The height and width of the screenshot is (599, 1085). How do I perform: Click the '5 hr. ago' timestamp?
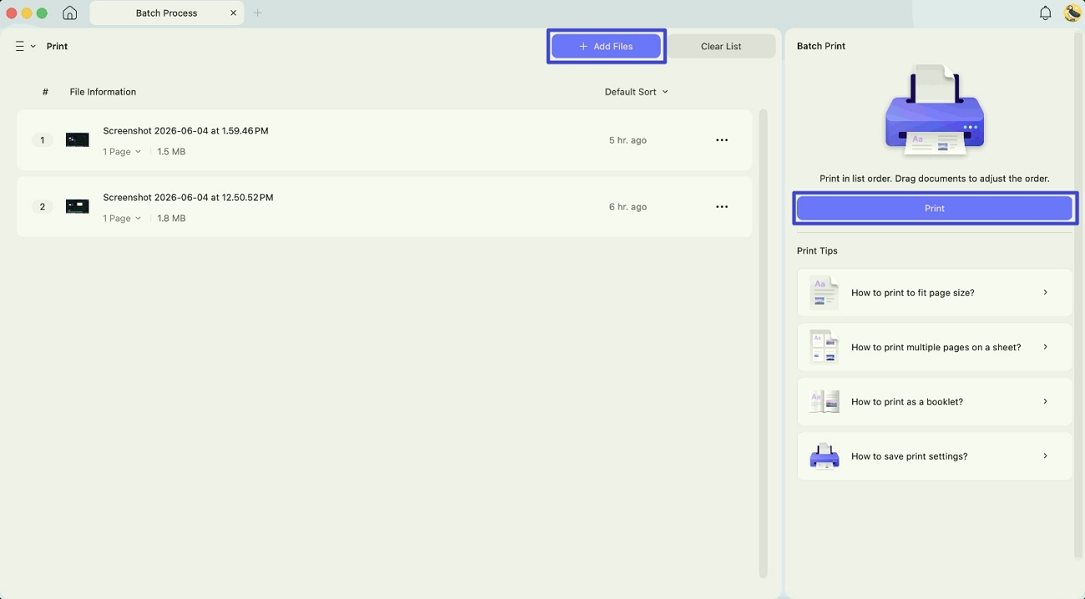[628, 140]
